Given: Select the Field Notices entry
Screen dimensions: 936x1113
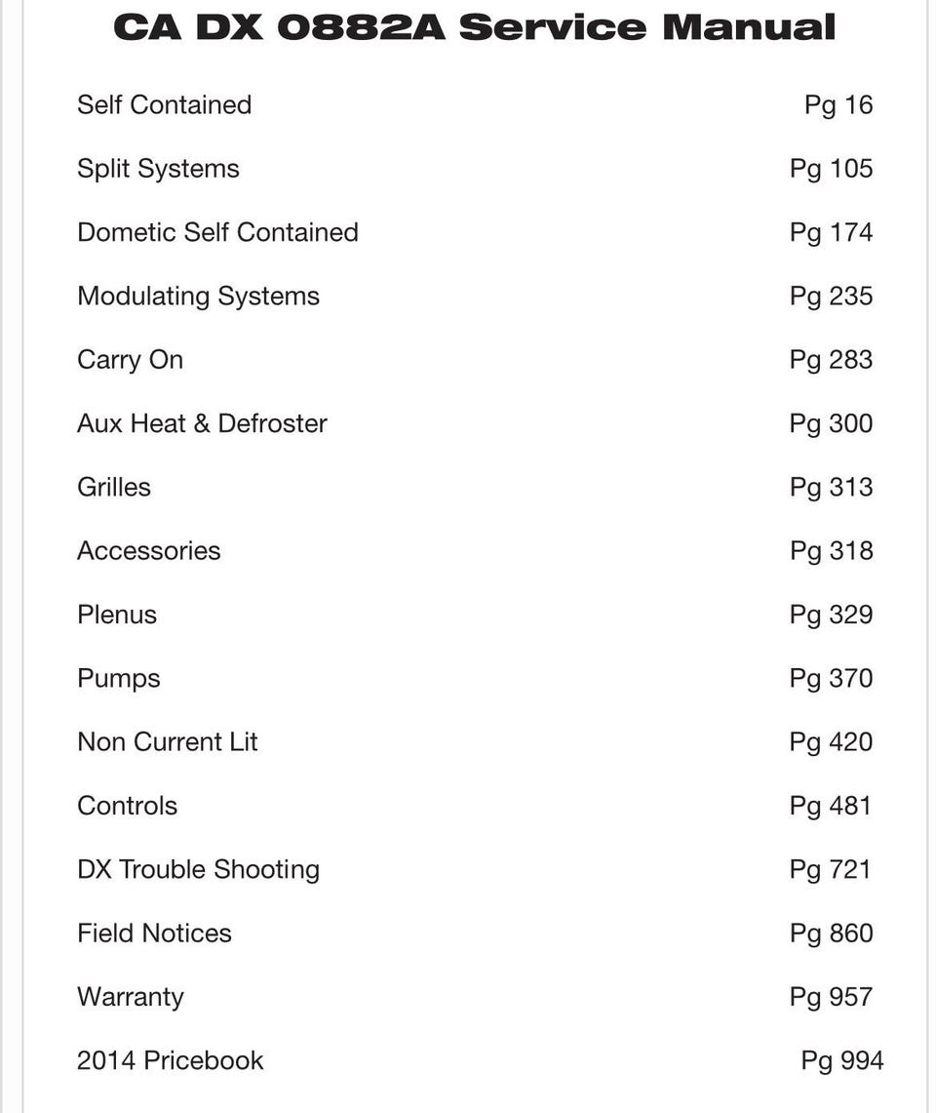Looking at the screenshot, I should point(154,934).
